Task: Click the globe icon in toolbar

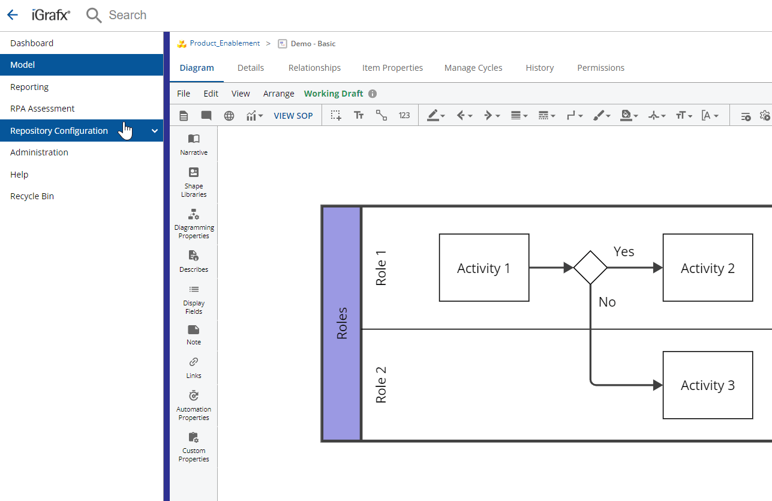Action: click(x=229, y=116)
